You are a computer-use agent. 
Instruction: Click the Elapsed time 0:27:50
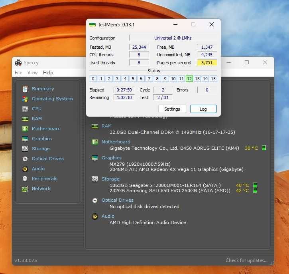point(124,90)
